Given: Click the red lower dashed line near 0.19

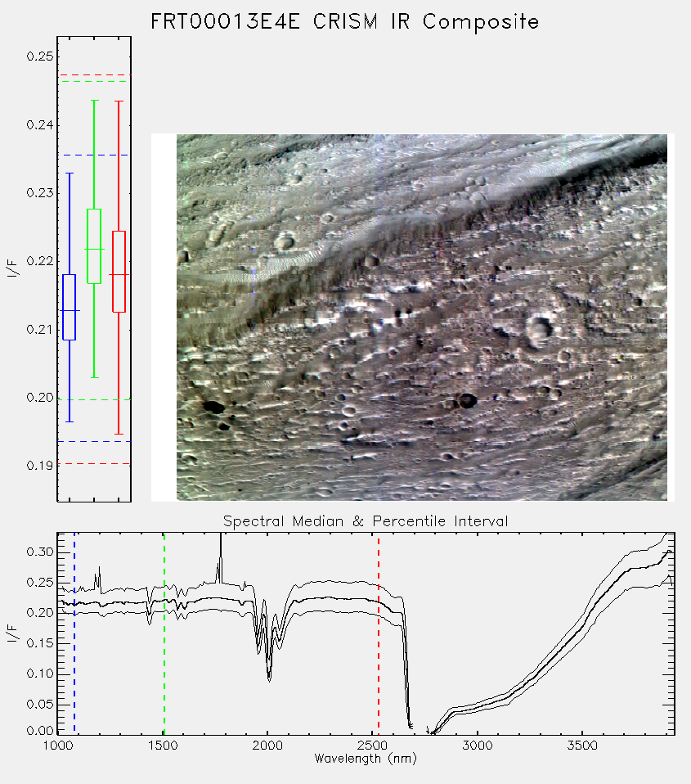Looking at the screenshot, I should (x=94, y=463).
